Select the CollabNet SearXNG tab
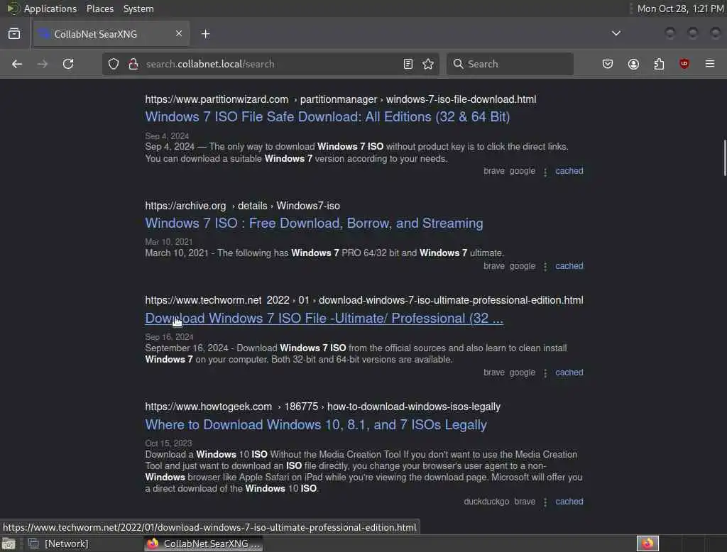This screenshot has height=552, width=727. point(111,34)
